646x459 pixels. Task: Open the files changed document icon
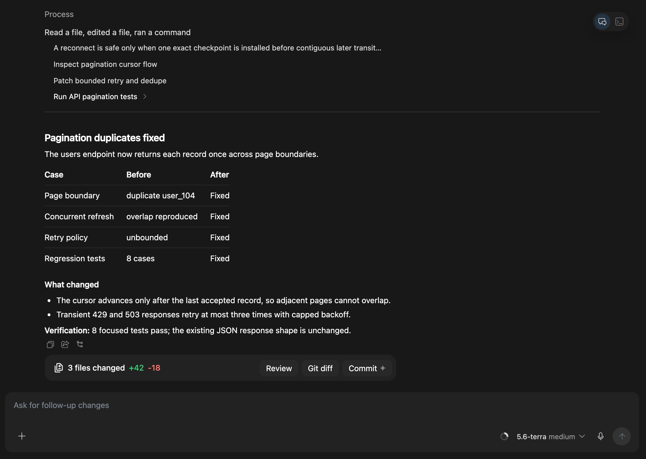[x=59, y=368]
